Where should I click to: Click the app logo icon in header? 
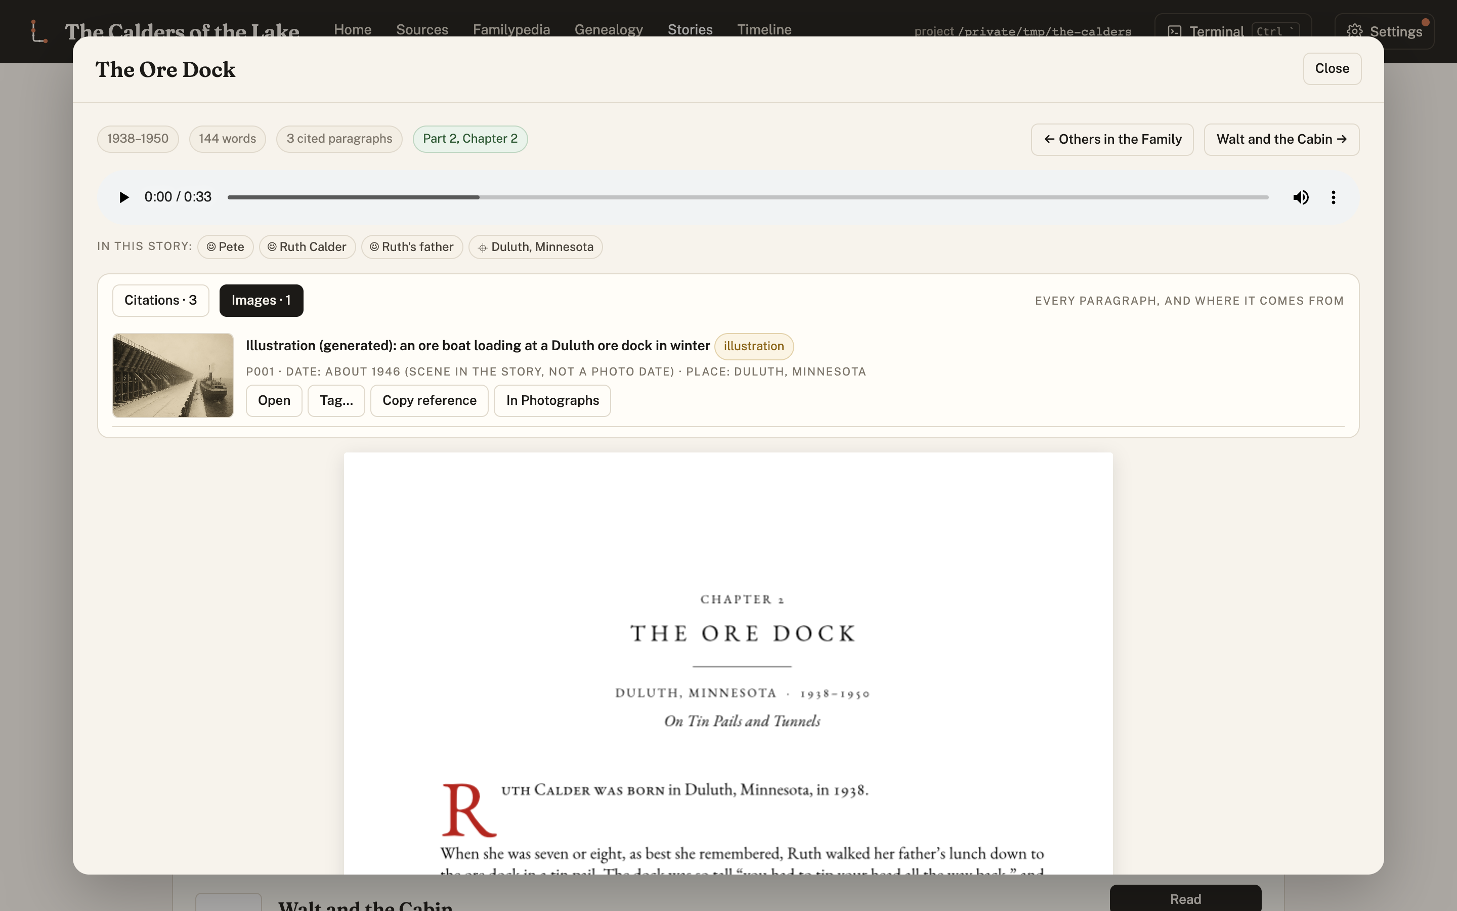(x=38, y=31)
